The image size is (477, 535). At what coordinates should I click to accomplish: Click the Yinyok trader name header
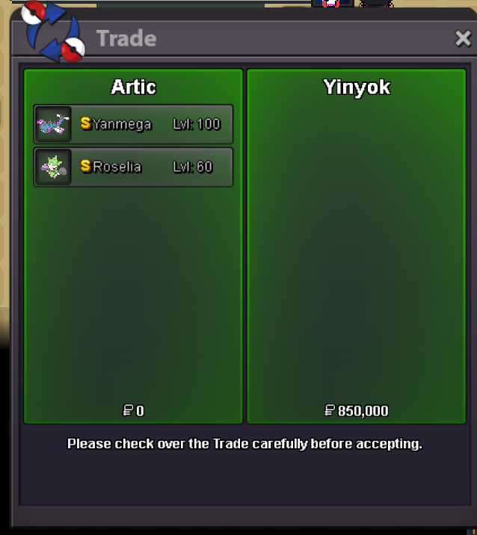tap(357, 87)
